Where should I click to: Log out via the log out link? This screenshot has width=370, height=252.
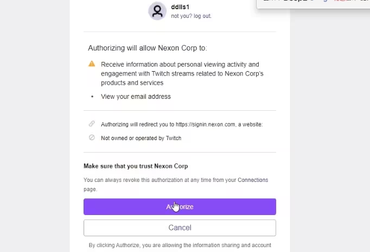203,16
